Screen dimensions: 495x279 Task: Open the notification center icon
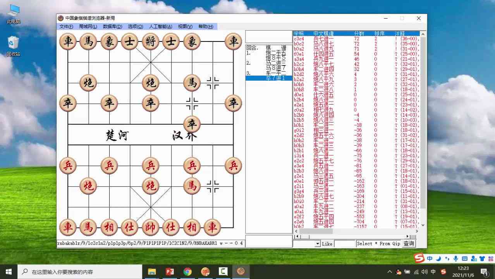click(x=484, y=272)
